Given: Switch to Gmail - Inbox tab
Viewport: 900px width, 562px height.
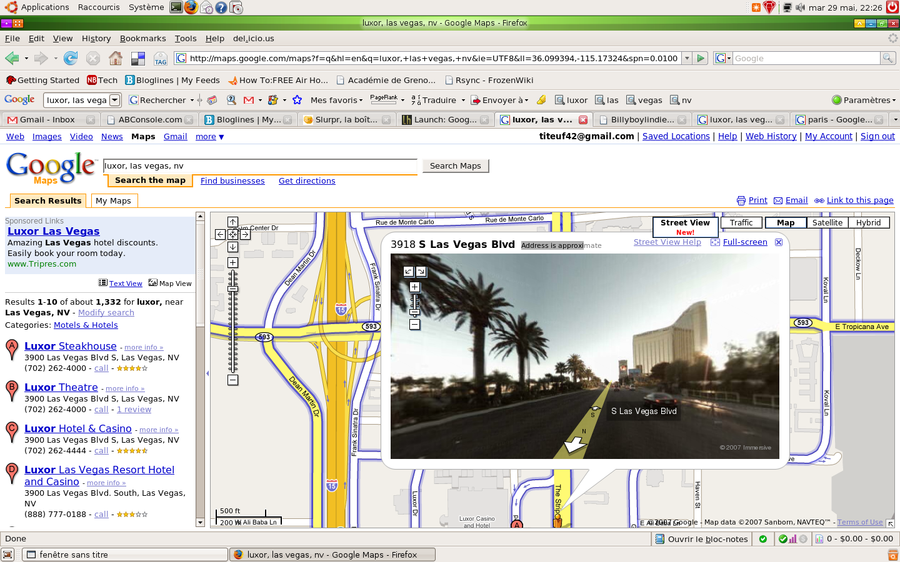Looking at the screenshot, I should click(51, 119).
